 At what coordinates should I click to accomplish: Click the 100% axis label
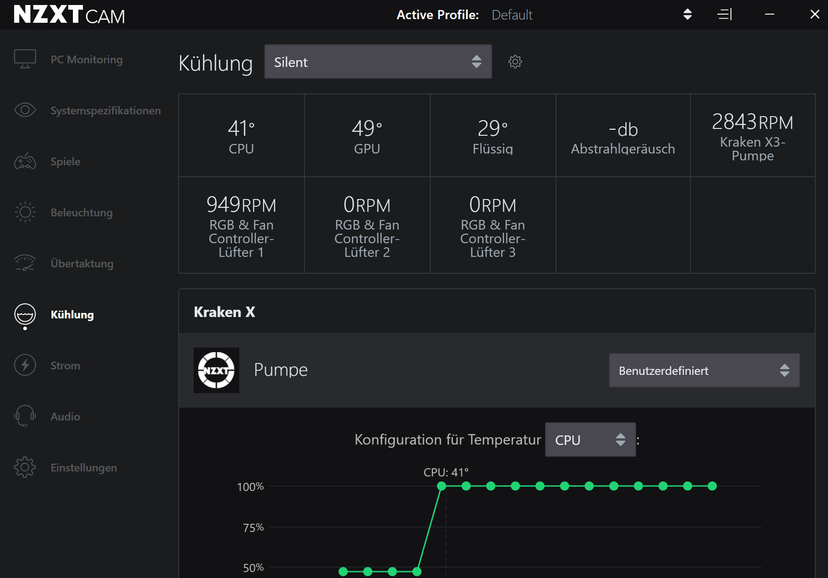[250, 487]
